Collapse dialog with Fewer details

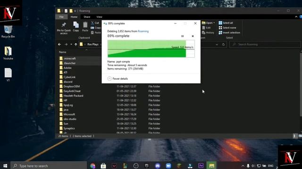[117, 78]
